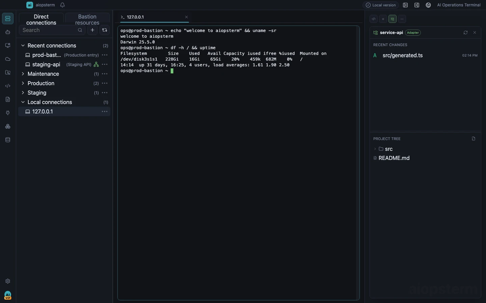Click the plus button in right panel toolbar
The image size is (486, 303).
pos(383,19)
